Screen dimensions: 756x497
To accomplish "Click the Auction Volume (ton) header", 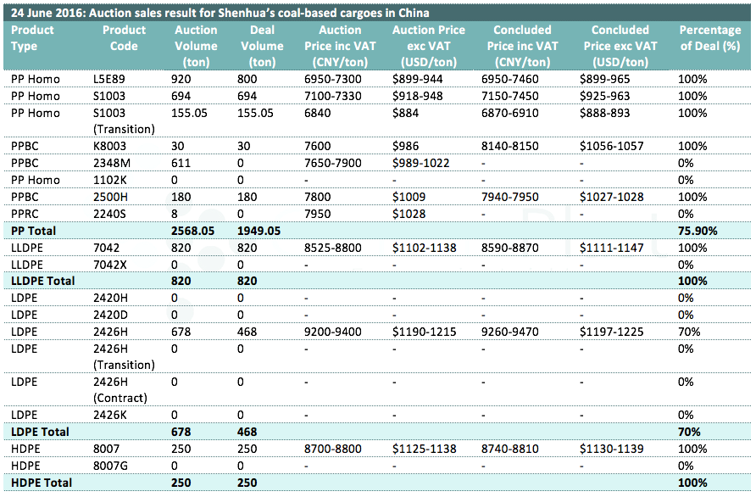I will point(196,46).
